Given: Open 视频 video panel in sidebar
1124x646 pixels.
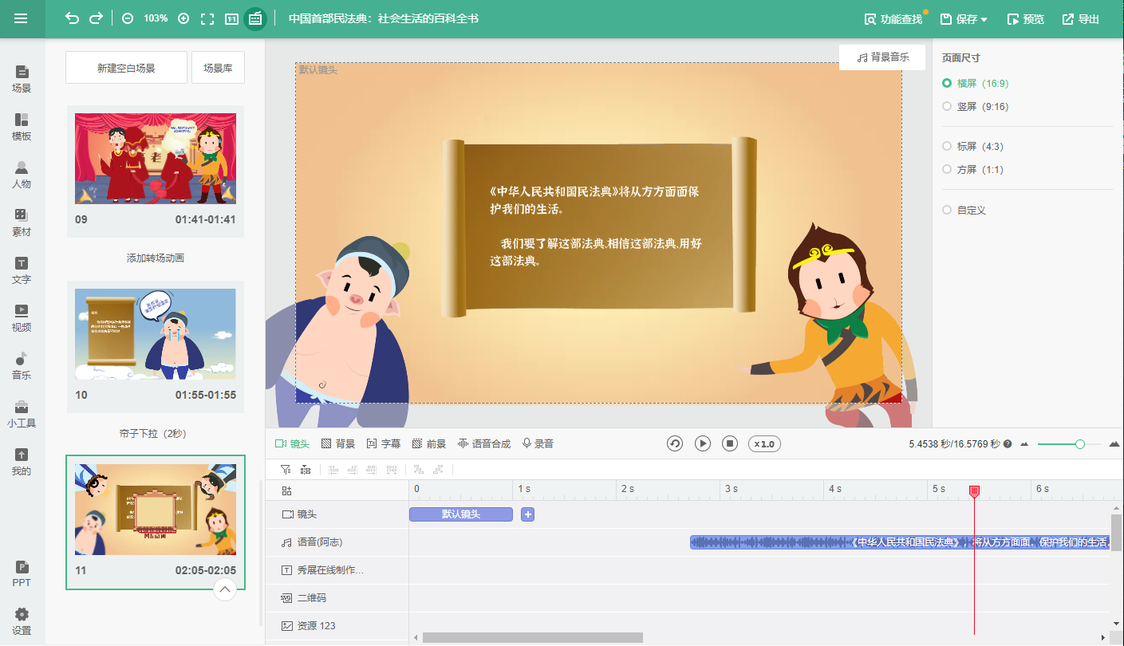Looking at the screenshot, I should coord(22,318).
